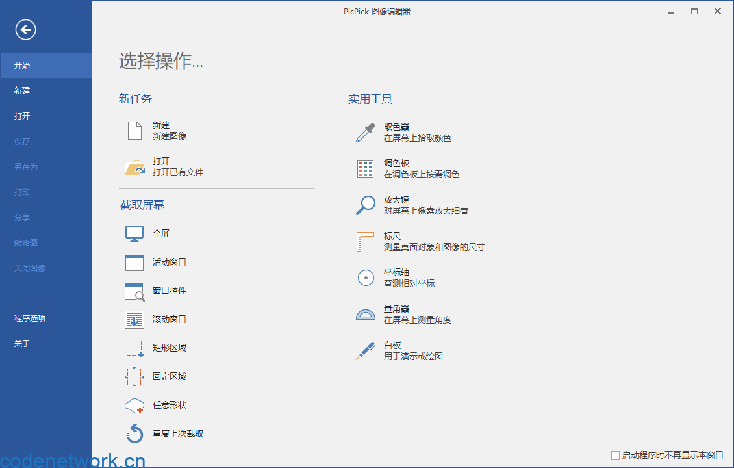
Task: Click the 滚动窗口 scrolling capture icon
Action: tap(134, 320)
